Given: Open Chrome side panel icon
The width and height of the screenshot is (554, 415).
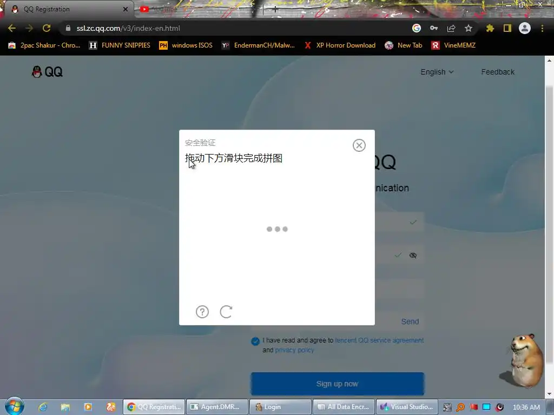Looking at the screenshot, I should tap(507, 28).
